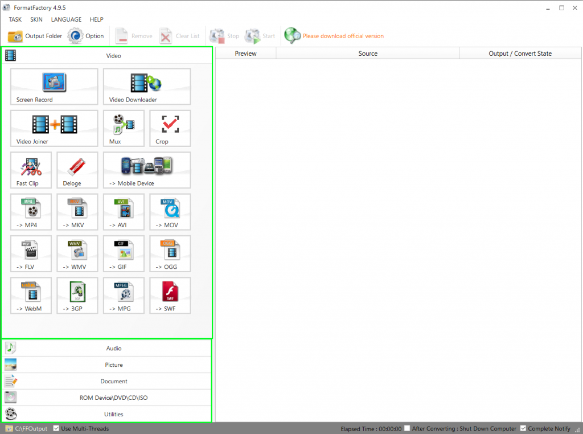Toggle Use Multi-Threads checkbox

(x=56, y=428)
